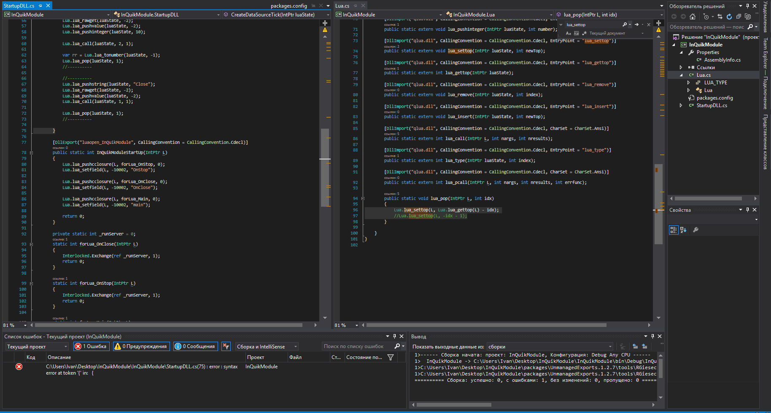Click the sync with active document icon
This screenshot has width=771, height=413.
click(x=720, y=16)
